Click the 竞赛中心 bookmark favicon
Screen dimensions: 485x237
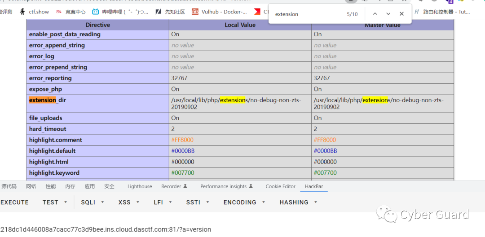tap(59, 12)
